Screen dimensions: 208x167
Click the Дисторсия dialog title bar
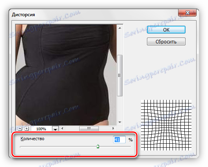(x=93, y=14)
